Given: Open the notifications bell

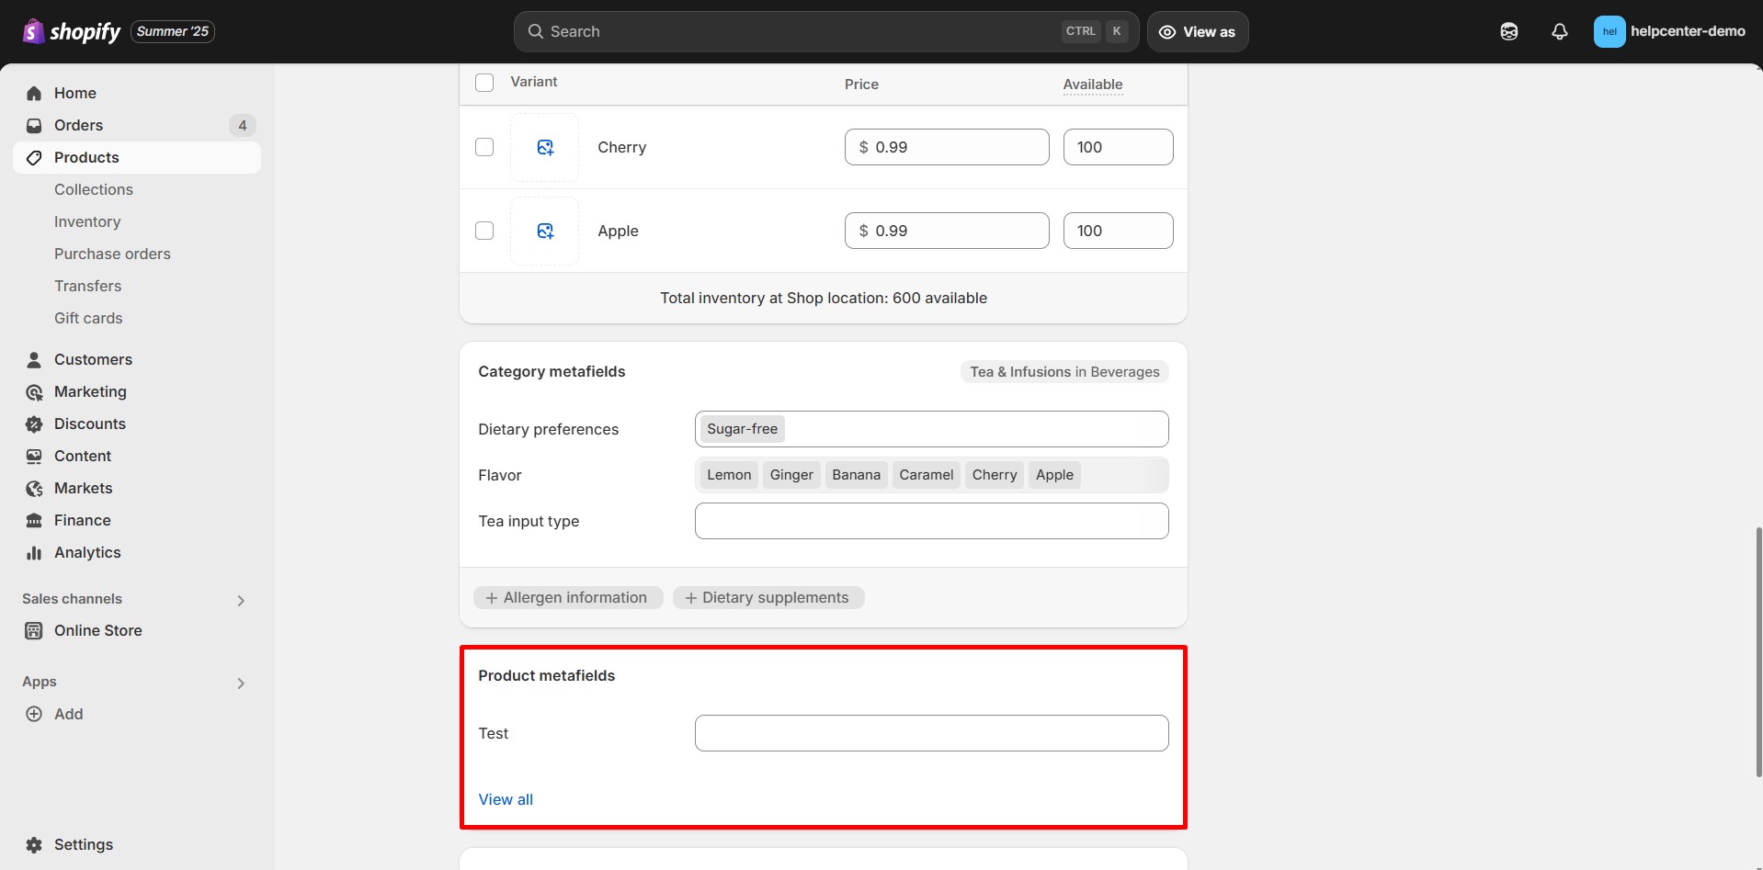Looking at the screenshot, I should pyautogui.click(x=1559, y=31).
